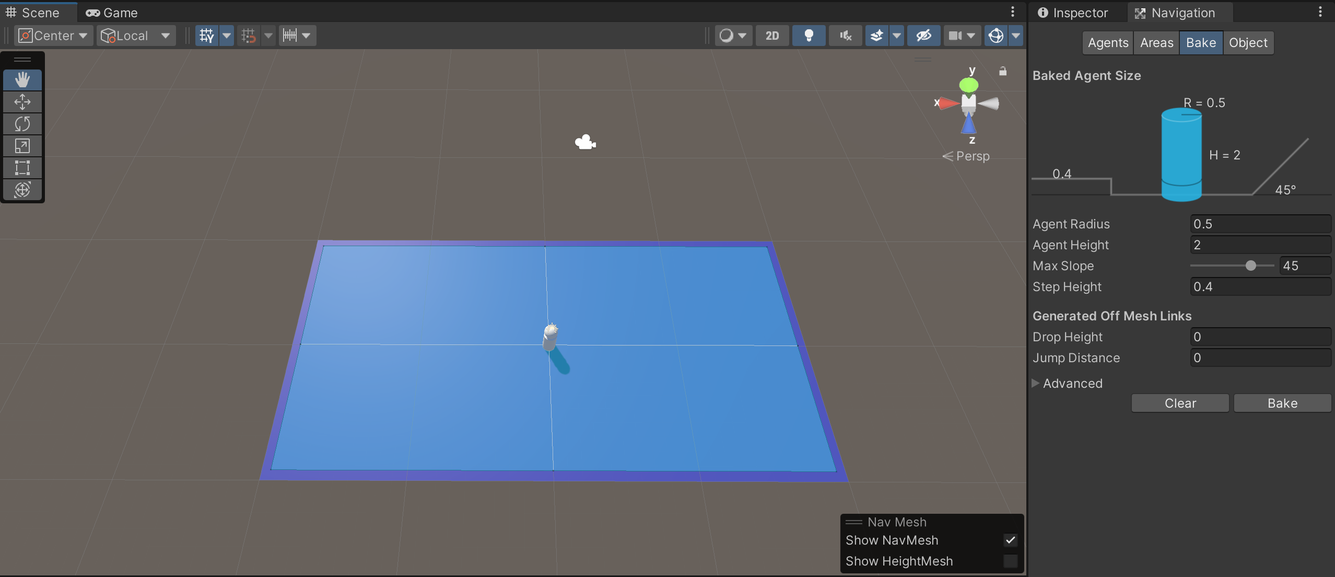Viewport: 1335px width, 577px height.
Task: Select the combined Transform tool
Action: (22, 190)
